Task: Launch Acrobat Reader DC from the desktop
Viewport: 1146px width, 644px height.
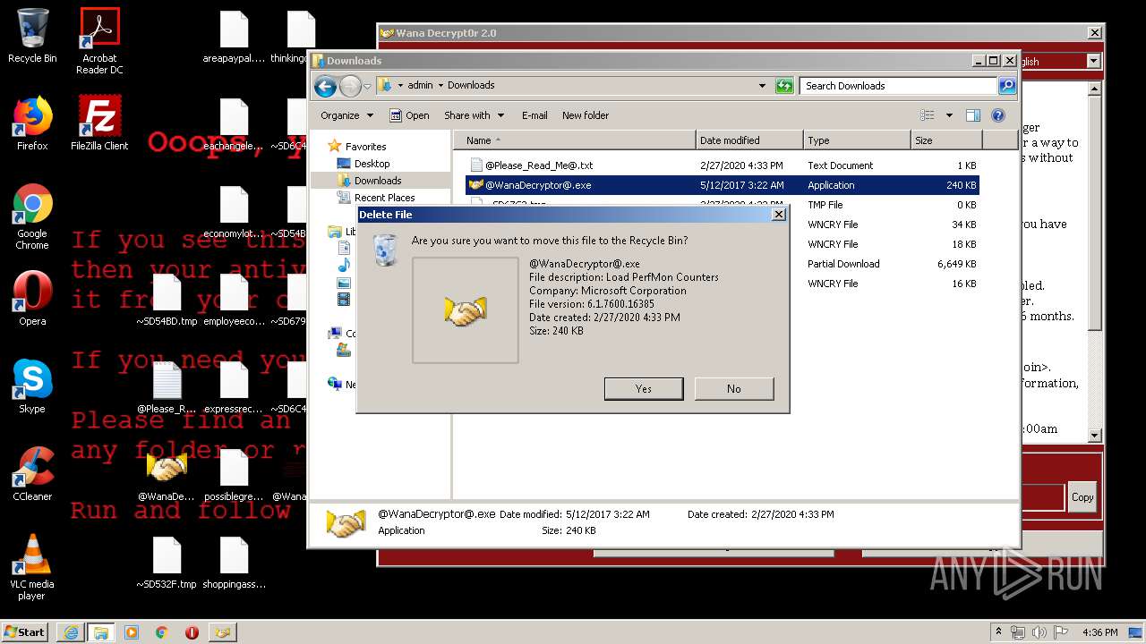Action: point(99,40)
